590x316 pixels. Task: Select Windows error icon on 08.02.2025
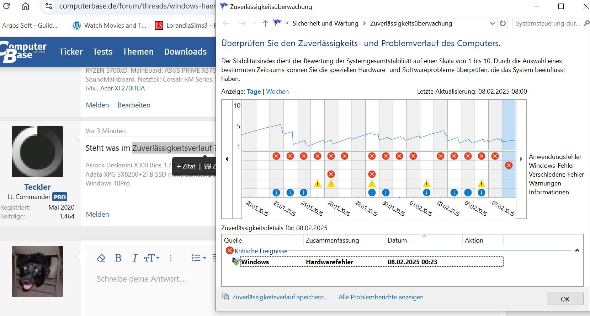tap(509, 165)
